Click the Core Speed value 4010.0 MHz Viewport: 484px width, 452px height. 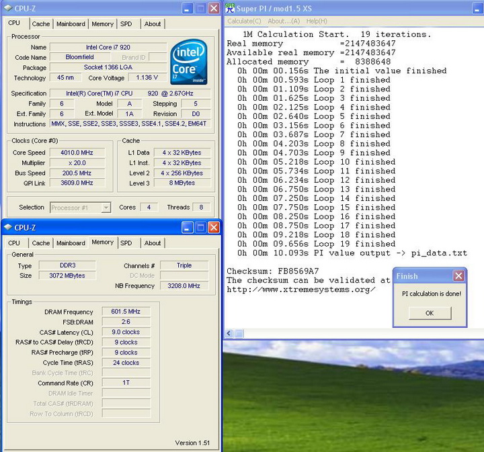[77, 152]
